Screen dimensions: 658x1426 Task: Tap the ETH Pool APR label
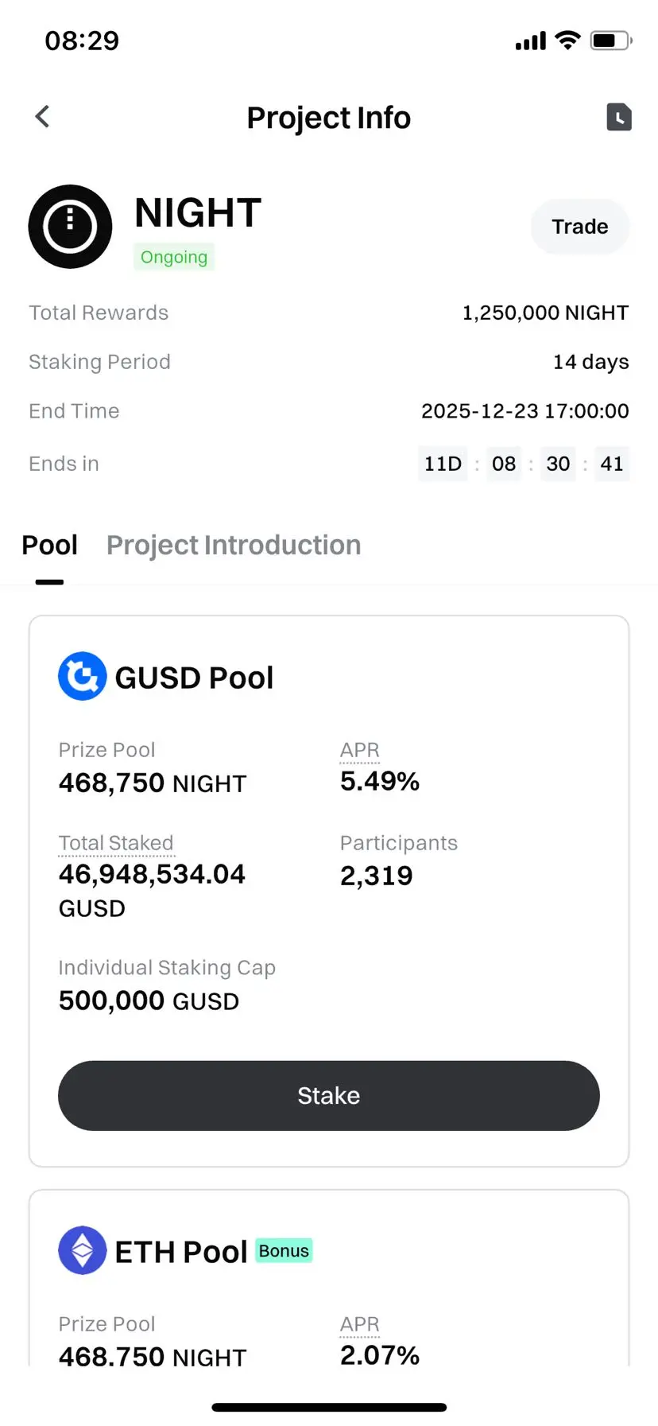pos(359,1324)
